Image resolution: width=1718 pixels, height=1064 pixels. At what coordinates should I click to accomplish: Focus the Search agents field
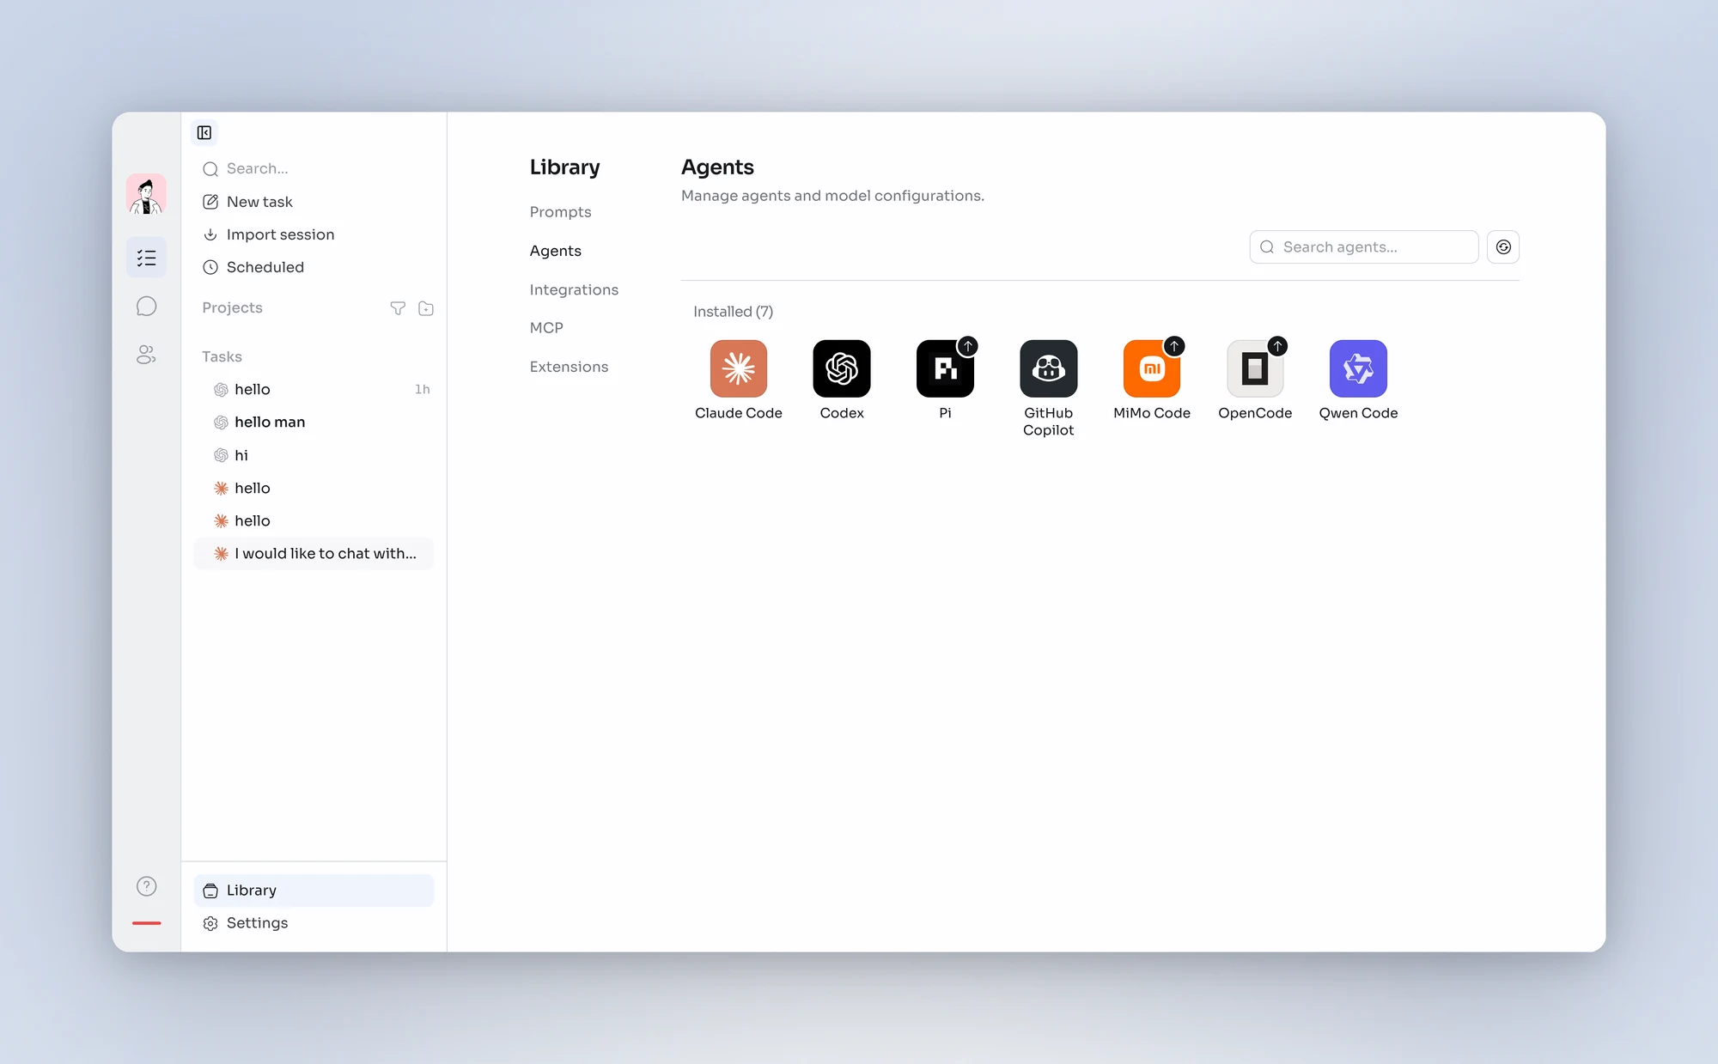pos(1364,247)
